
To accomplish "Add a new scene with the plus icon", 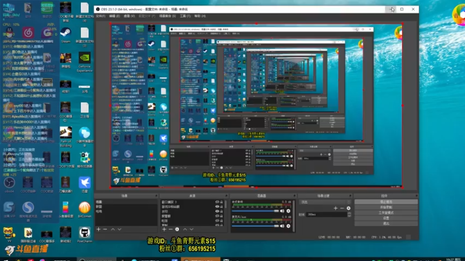I will point(98,229).
